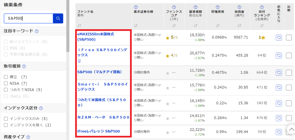Screen dimensions: 295x140
Task: Sort by 純資産 column arrows
Action: 239,26
